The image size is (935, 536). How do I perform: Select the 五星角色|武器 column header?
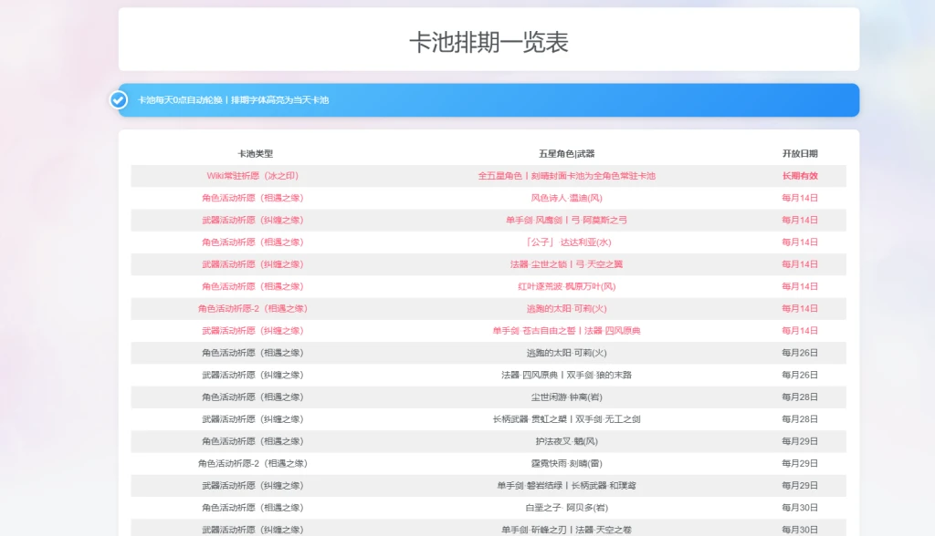point(566,154)
